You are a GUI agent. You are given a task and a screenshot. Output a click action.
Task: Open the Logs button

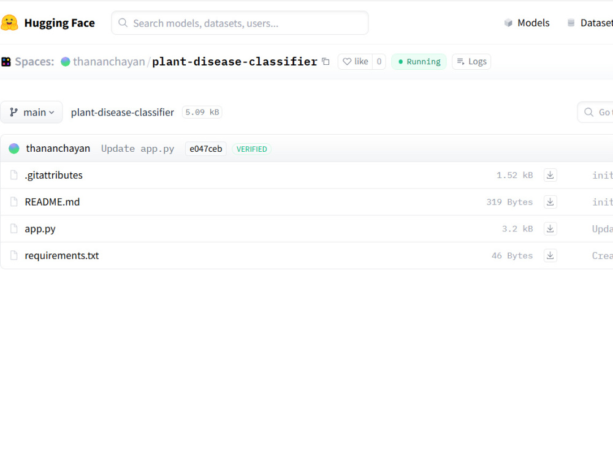tap(471, 62)
